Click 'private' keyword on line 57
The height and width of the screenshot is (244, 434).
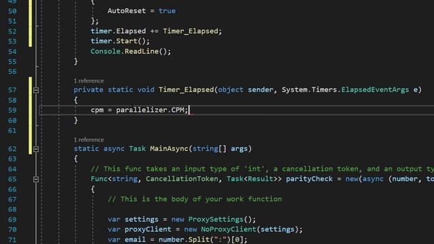pos(88,89)
